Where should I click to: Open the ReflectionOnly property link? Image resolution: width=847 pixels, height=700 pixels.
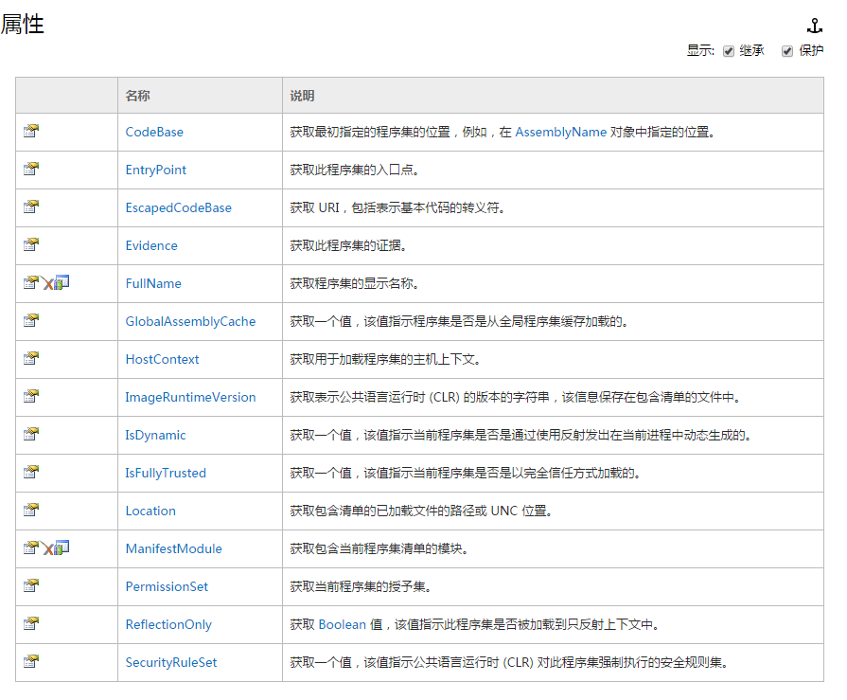tap(168, 624)
